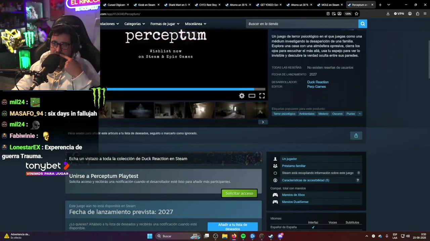The image size is (430, 241).
Task: Click the Duck Reaction collection banner
Action: [x=164, y=159]
